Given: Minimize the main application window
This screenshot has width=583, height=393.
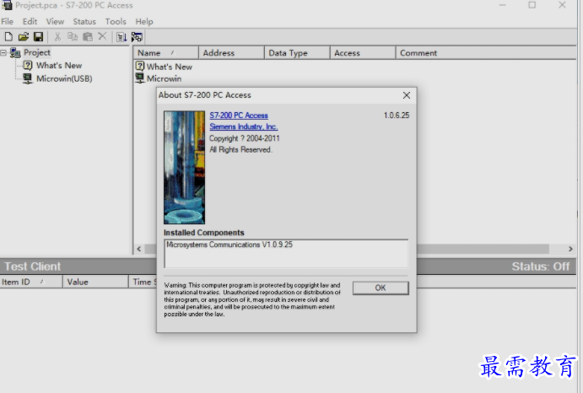Looking at the screenshot, I should click(502, 5).
